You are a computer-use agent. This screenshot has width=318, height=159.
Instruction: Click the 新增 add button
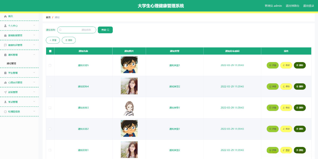(53, 40)
